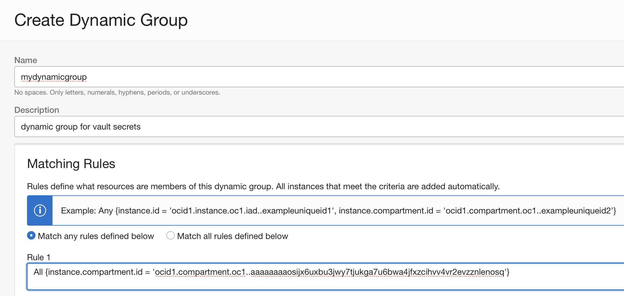Image resolution: width=624 pixels, height=296 pixels.
Task: Click the "Matching Rules" section heading
Action: point(71,164)
